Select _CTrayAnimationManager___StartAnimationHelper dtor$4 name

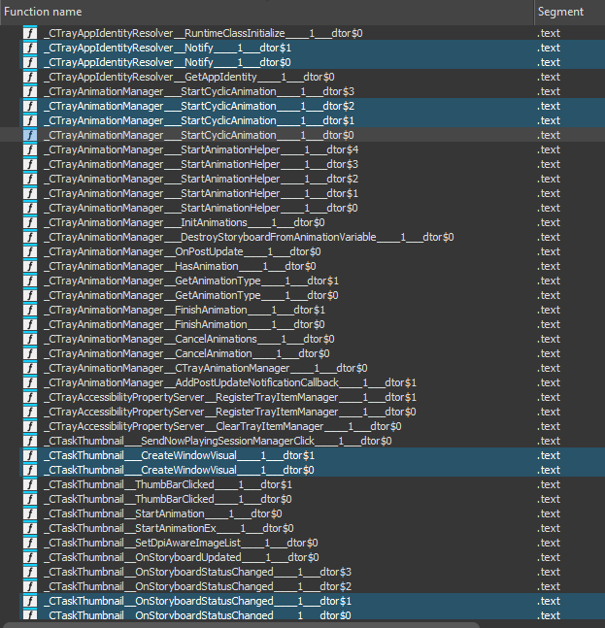[201, 149]
